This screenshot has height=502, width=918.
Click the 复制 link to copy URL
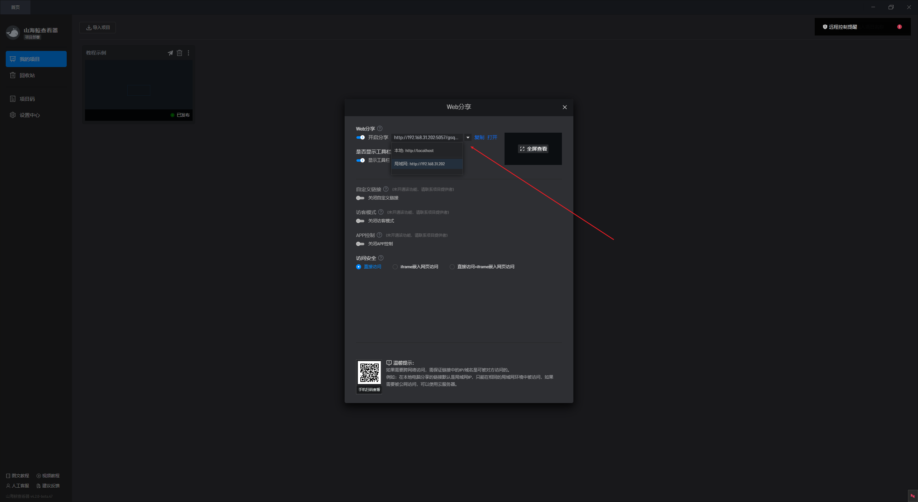pos(479,137)
